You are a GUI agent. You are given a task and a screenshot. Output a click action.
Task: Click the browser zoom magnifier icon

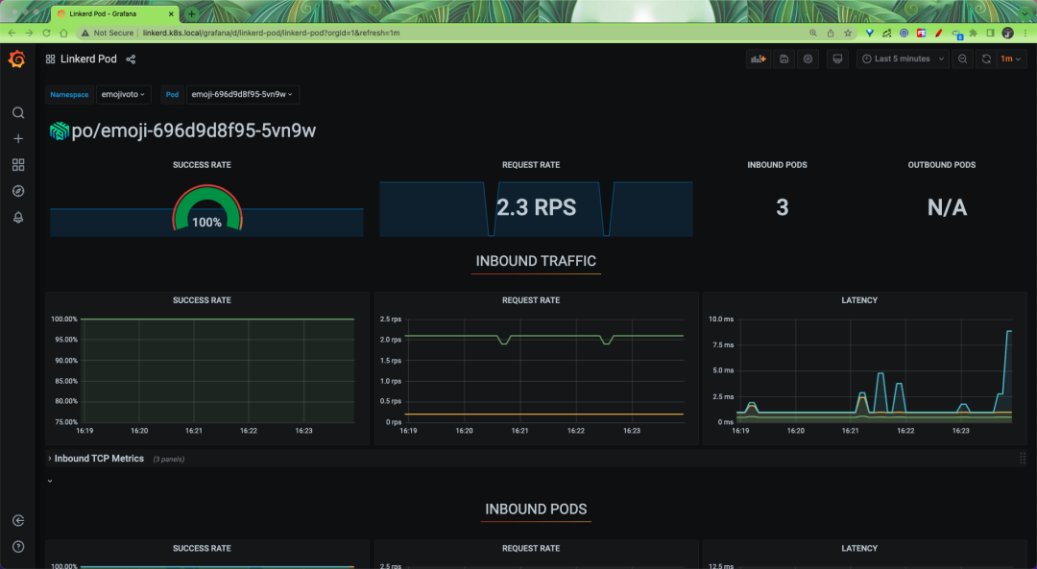coord(813,33)
